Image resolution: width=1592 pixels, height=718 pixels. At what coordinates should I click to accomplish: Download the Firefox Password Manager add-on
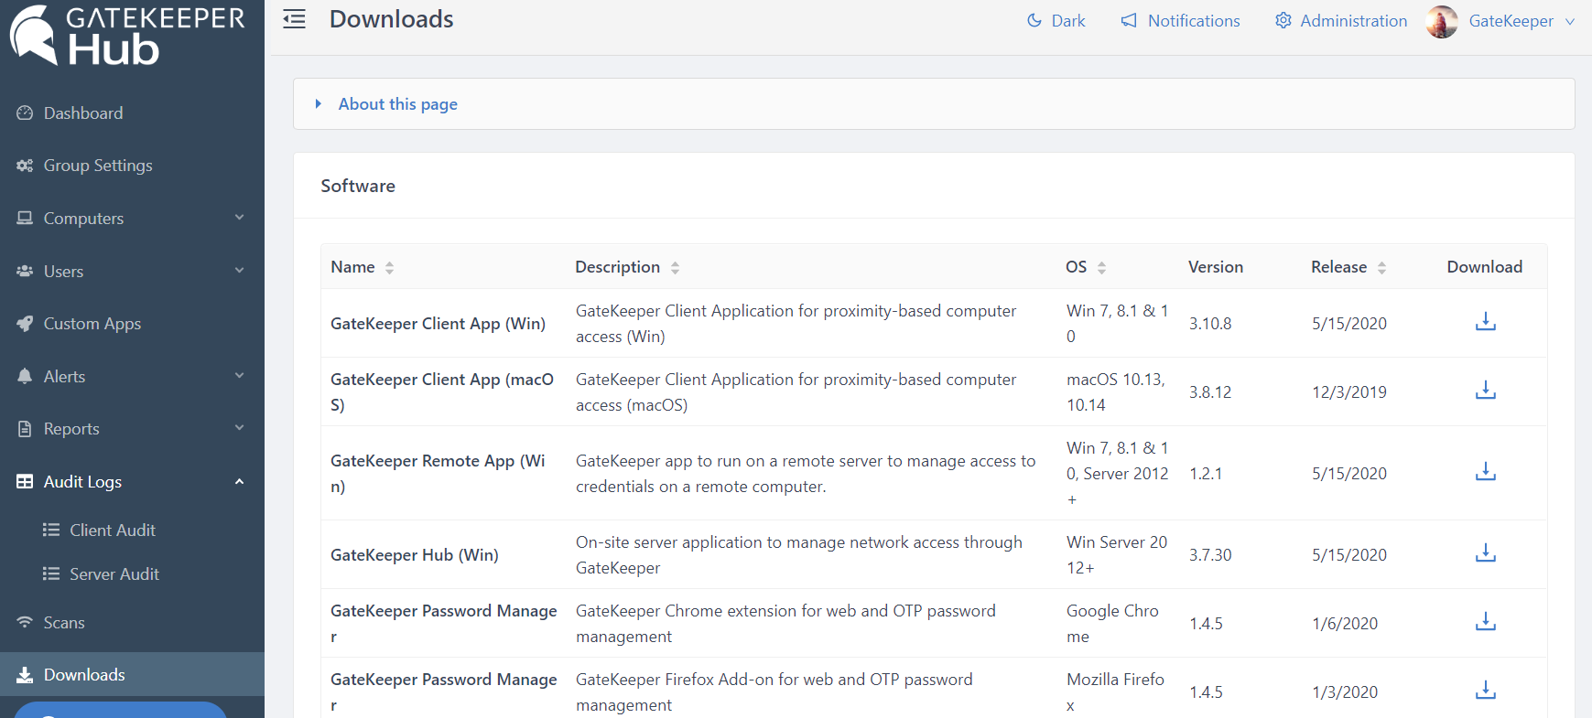[x=1485, y=691]
